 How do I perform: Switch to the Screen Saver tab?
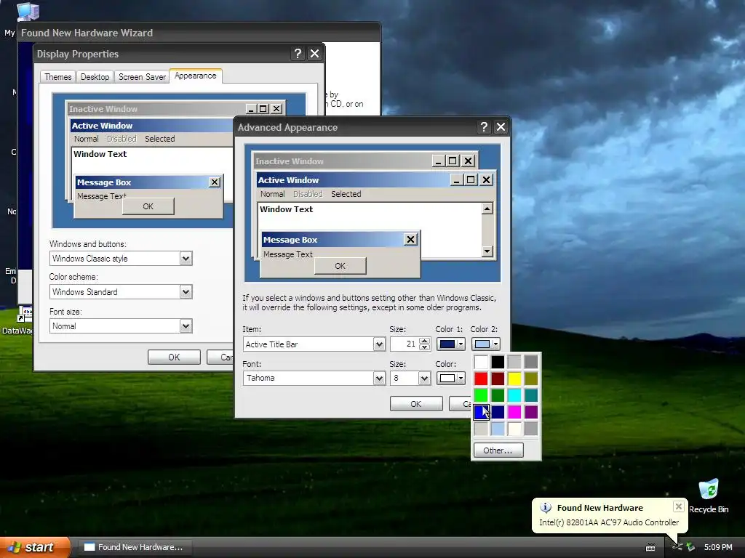coord(142,77)
